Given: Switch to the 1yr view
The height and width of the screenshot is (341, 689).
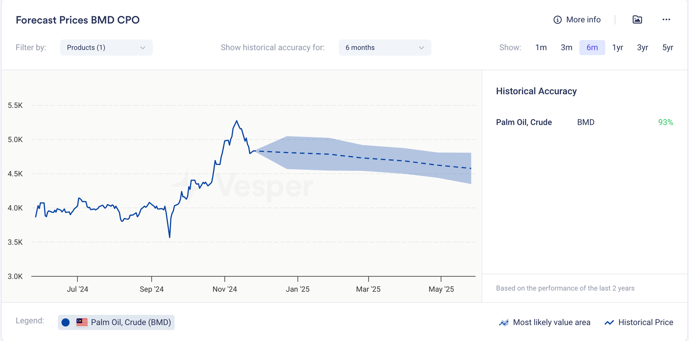Looking at the screenshot, I should click(x=618, y=47).
